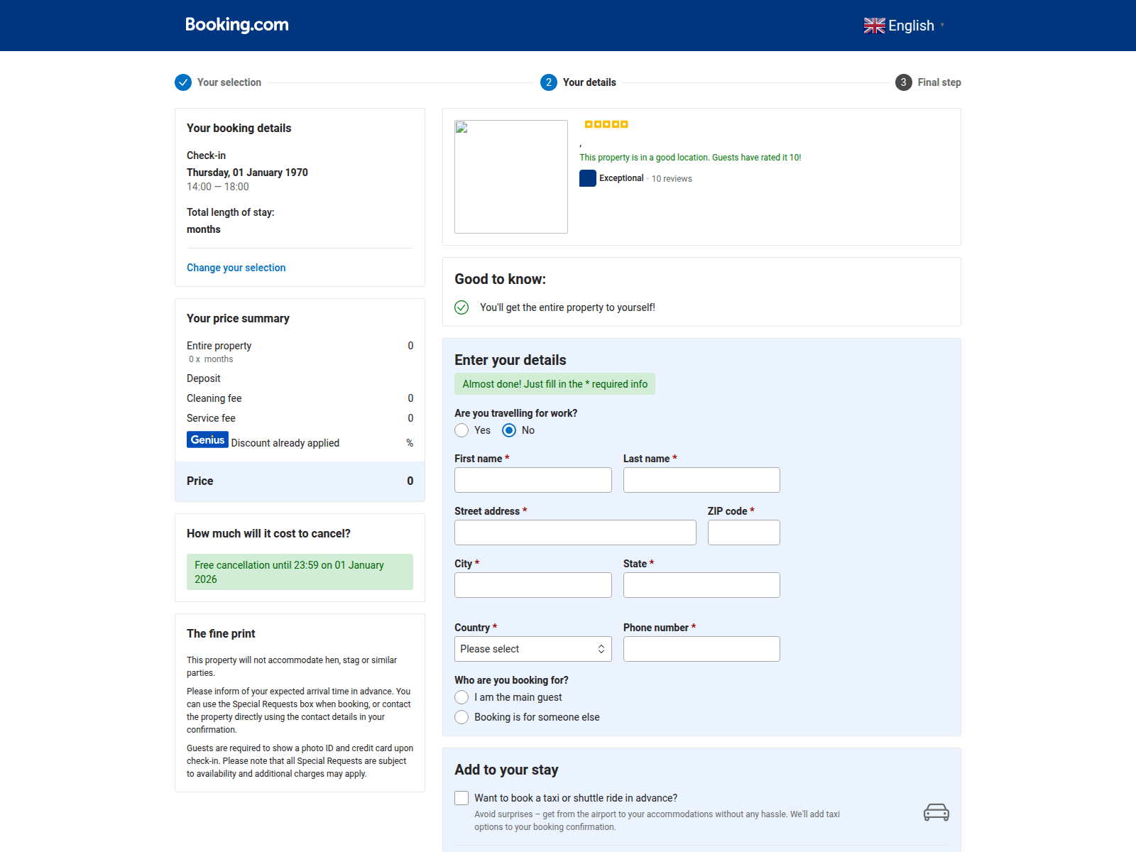
Task: Click into the Street address field
Action: point(575,532)
